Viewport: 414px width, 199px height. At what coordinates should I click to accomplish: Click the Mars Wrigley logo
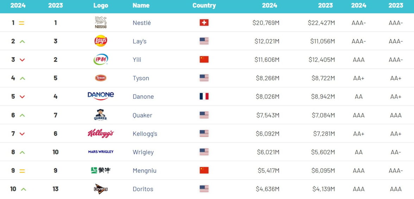101,152
